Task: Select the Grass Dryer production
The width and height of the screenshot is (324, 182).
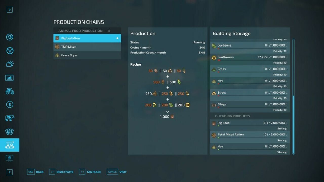Action: 87,55
